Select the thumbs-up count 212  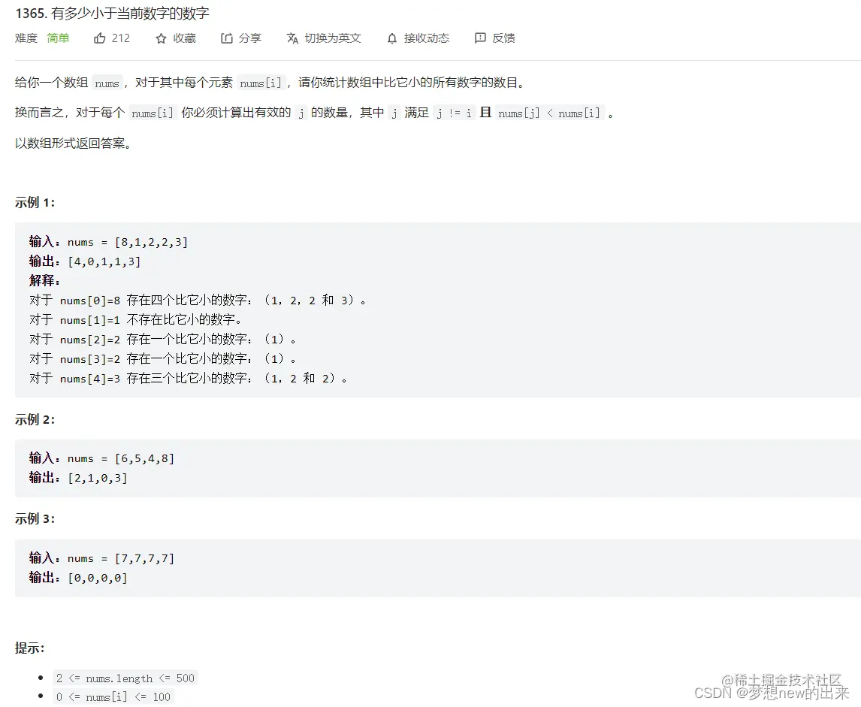point(121,38)
